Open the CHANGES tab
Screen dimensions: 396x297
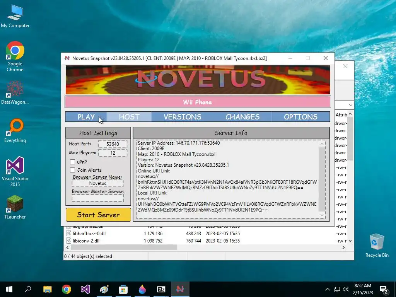242,117
